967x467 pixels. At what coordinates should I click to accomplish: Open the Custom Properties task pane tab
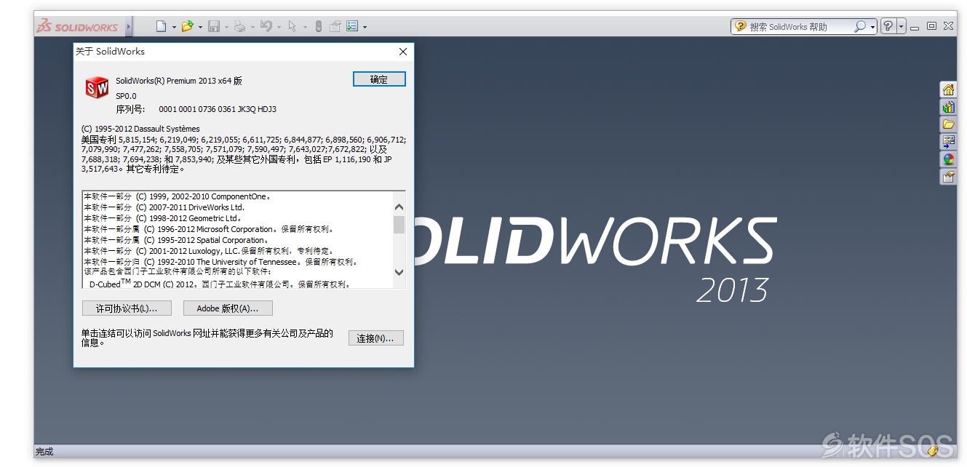(948, 176)
